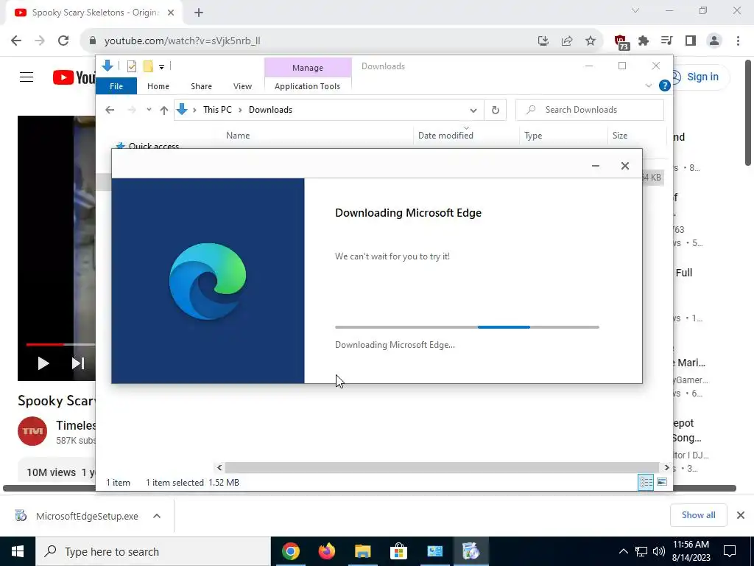
Task: Close the Spooky Scary Skeletons tab
Action: pyautogui.click(x=171, y=13)
